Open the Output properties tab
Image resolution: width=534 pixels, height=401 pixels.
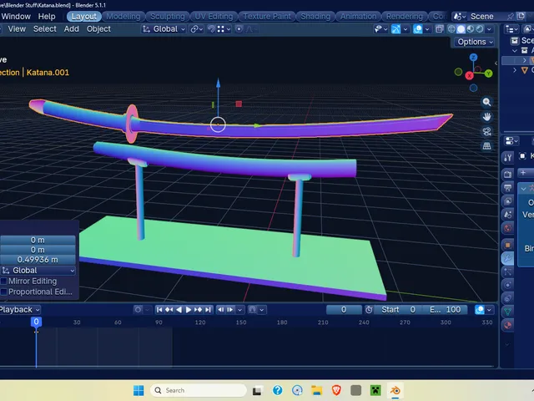507,187
